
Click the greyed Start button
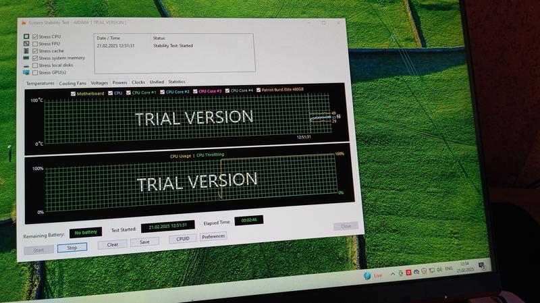(38, 250)
